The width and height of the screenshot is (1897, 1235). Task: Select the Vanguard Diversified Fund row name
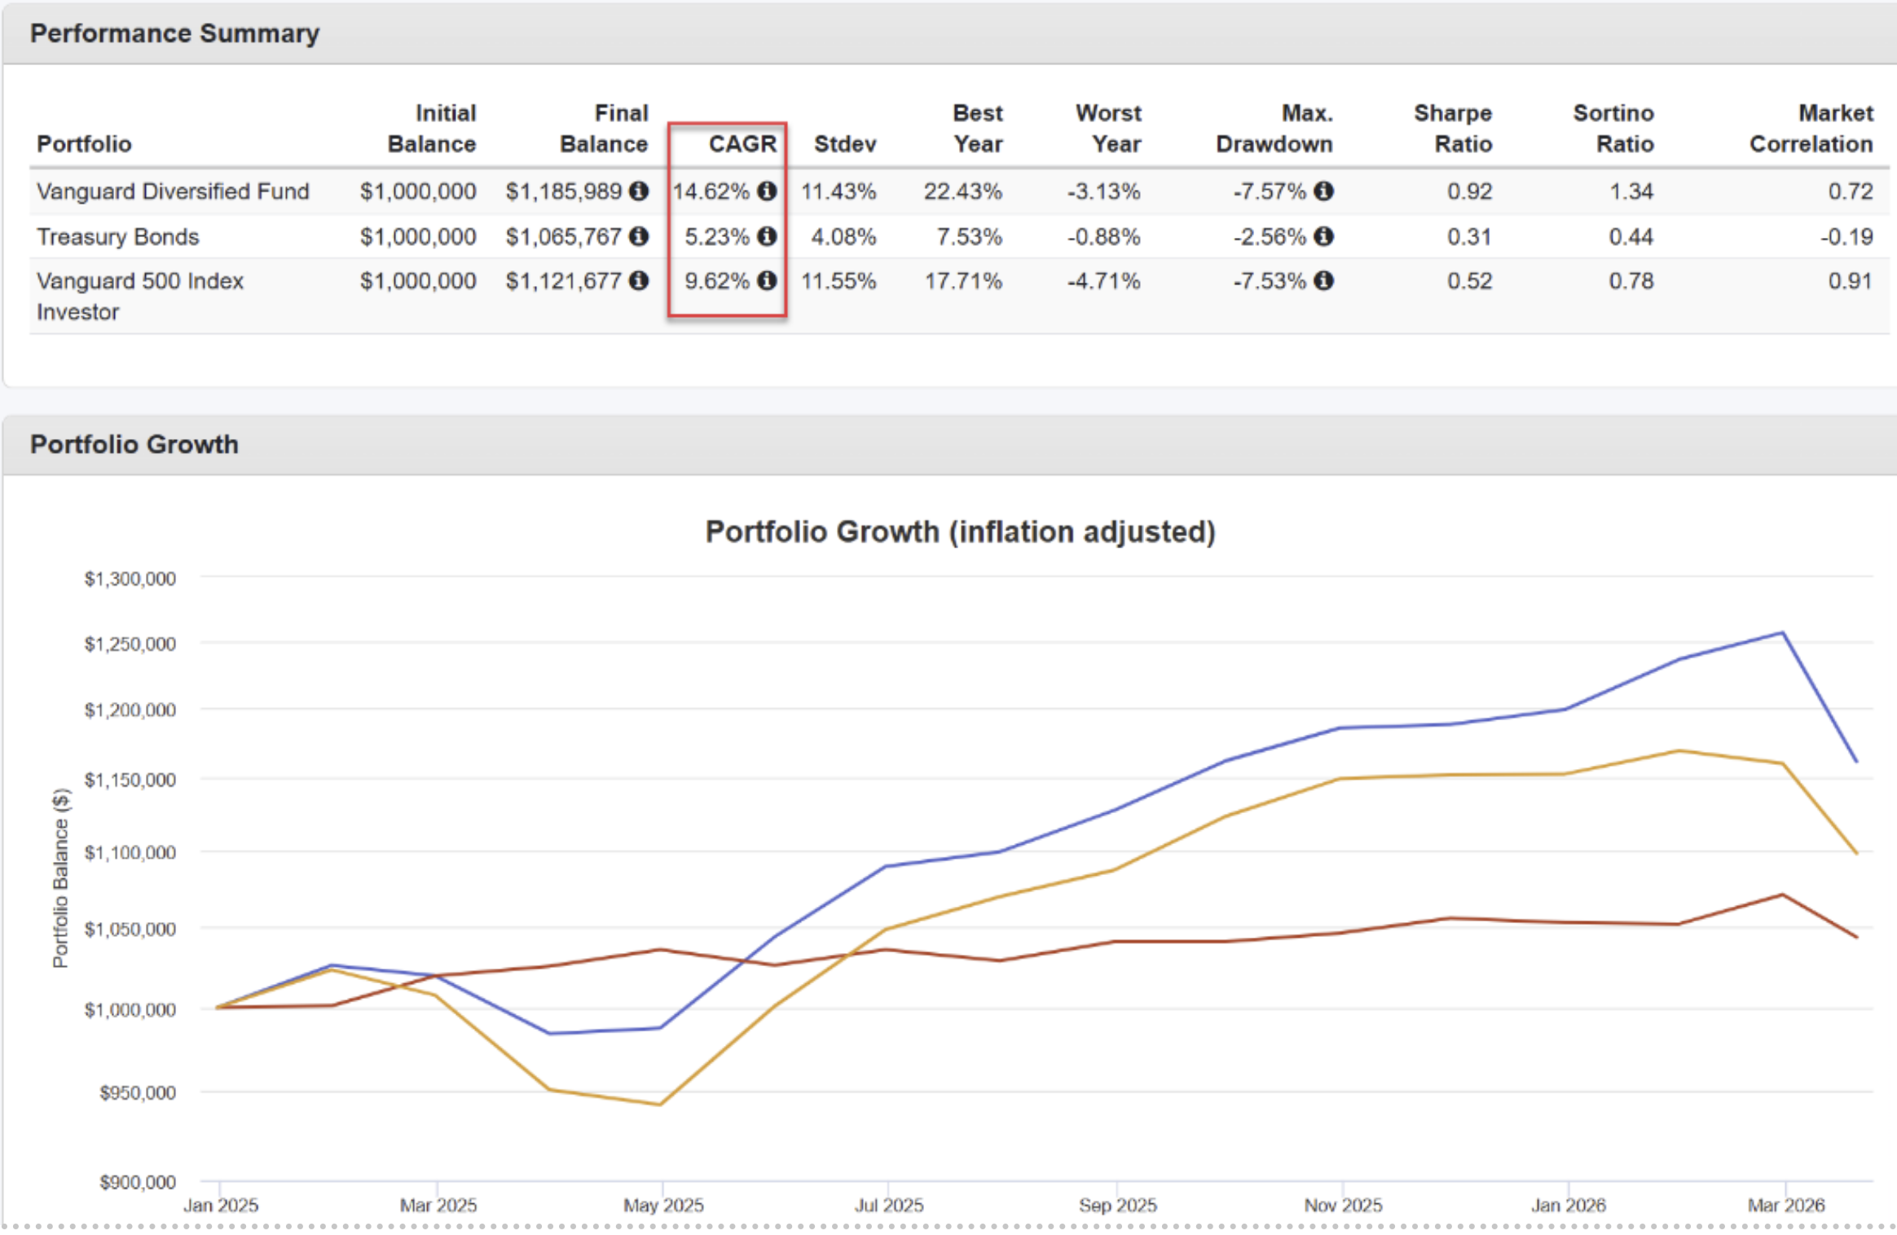pos(173,191)
